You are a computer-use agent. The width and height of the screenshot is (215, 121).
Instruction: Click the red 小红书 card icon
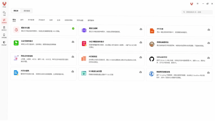pyautogui.click(x=84, y=44)
